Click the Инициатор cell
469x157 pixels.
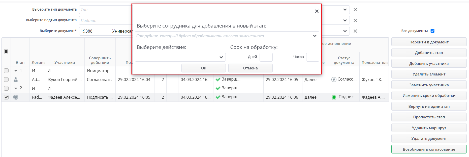click(x=100, y=71)
